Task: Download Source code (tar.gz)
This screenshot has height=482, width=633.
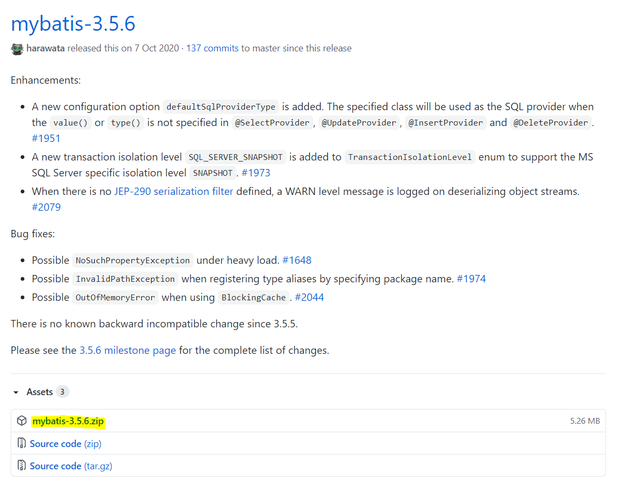Action: pos(71,466)
